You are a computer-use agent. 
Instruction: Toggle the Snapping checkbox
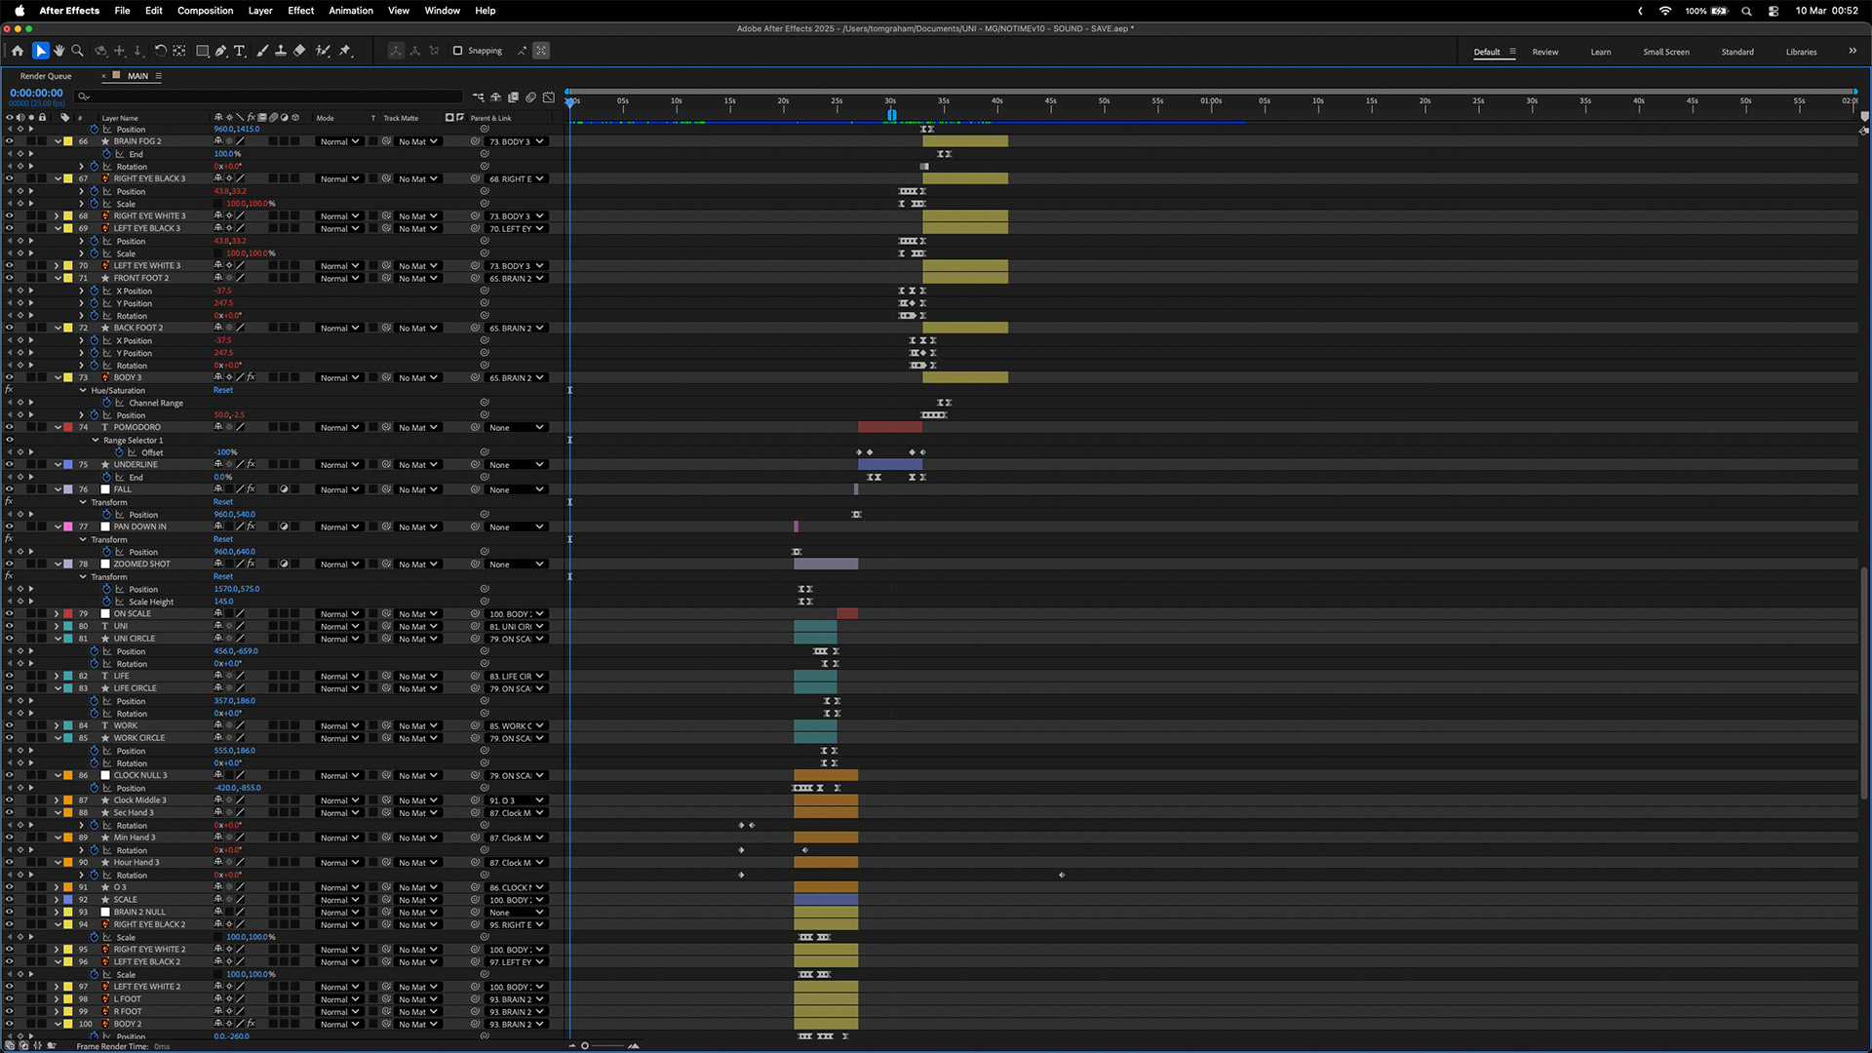tap(457, 51)
